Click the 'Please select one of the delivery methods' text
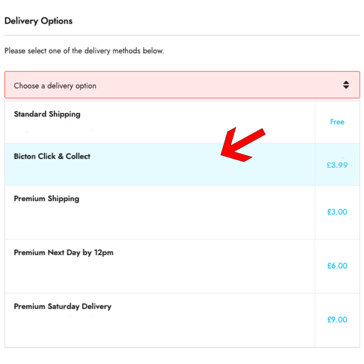This screenshot has height=364, width=364. coord(84,50)
